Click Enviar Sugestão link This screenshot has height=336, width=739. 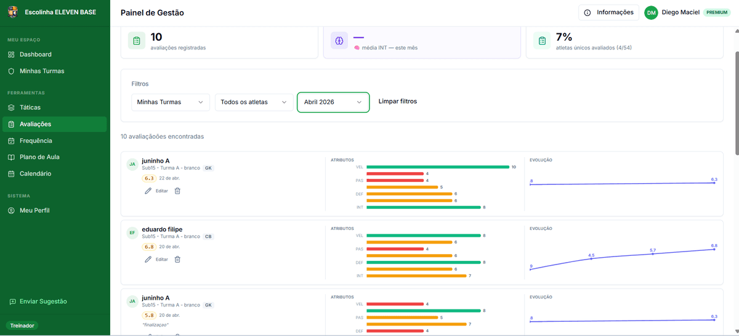(x=38, y=301)
